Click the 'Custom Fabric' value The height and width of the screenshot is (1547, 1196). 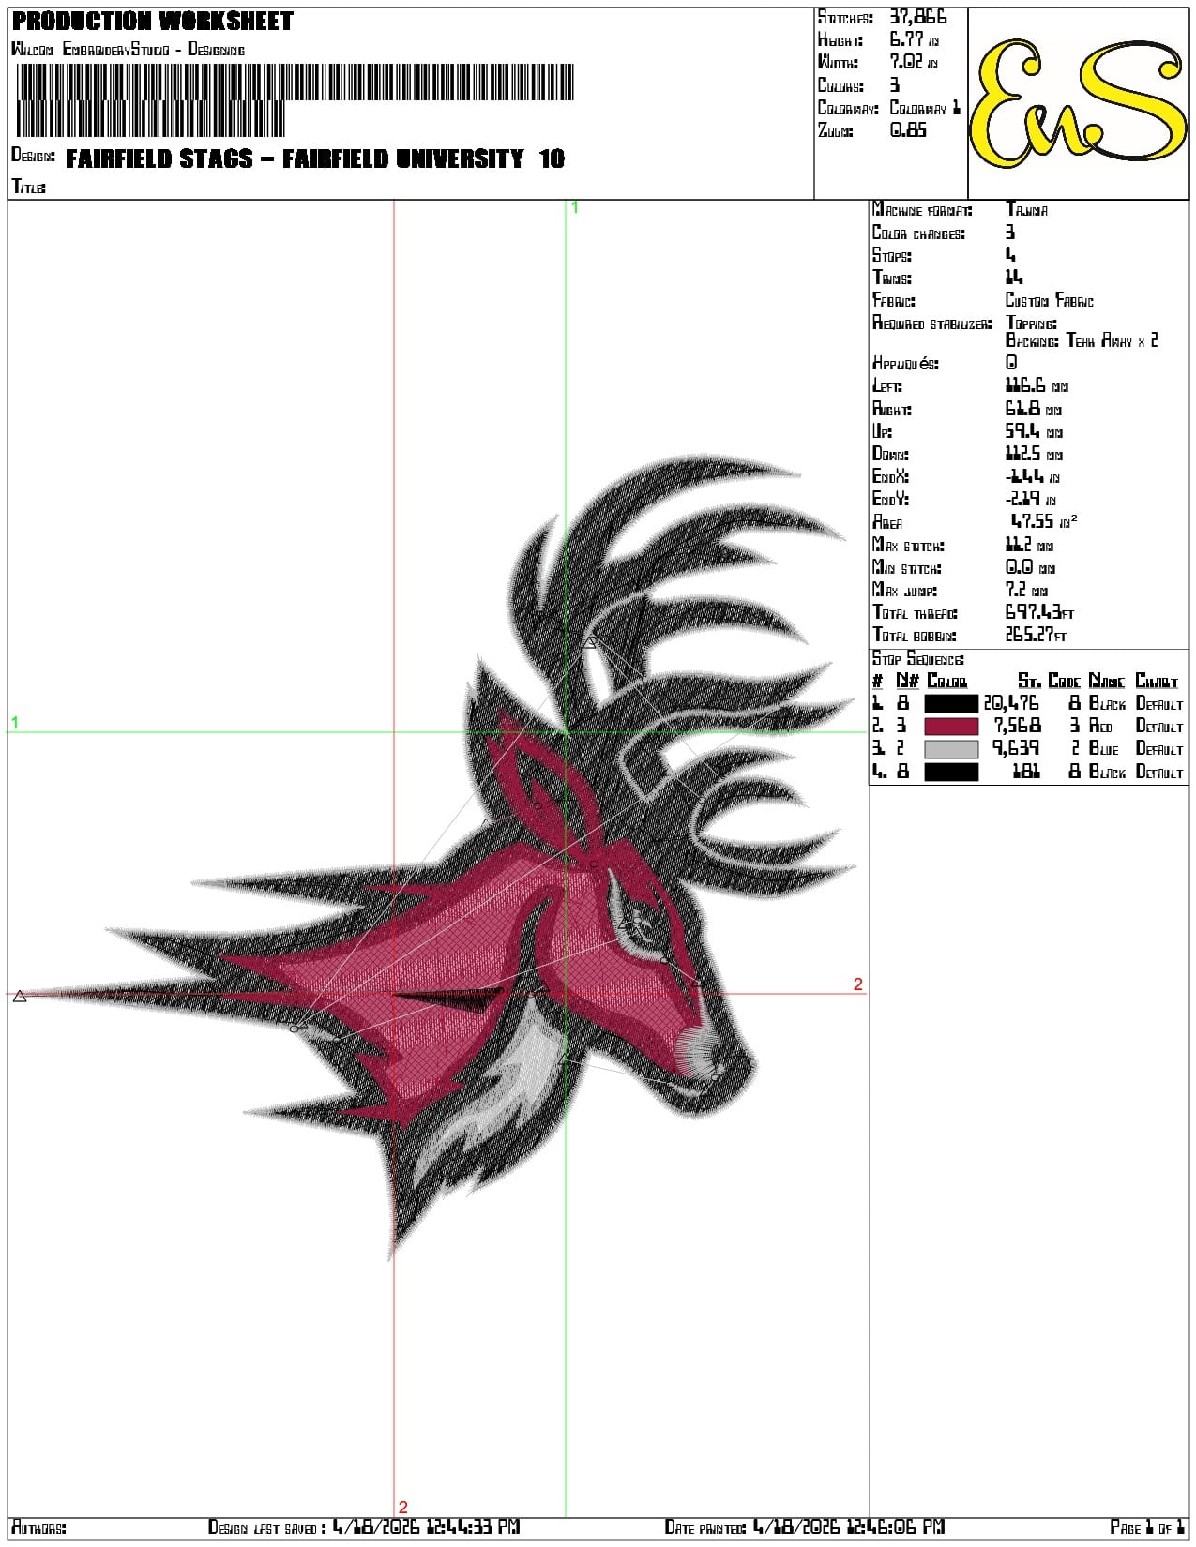[x=1050, y=300]
